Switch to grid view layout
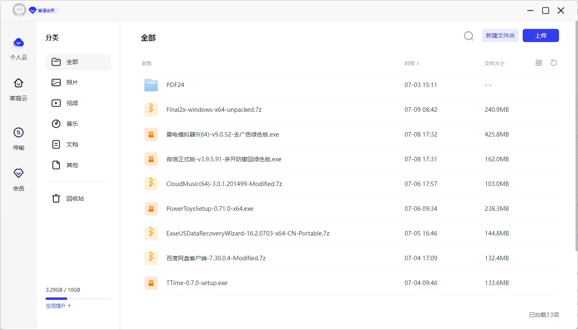The image size is (578, 330). coord(539,63)
